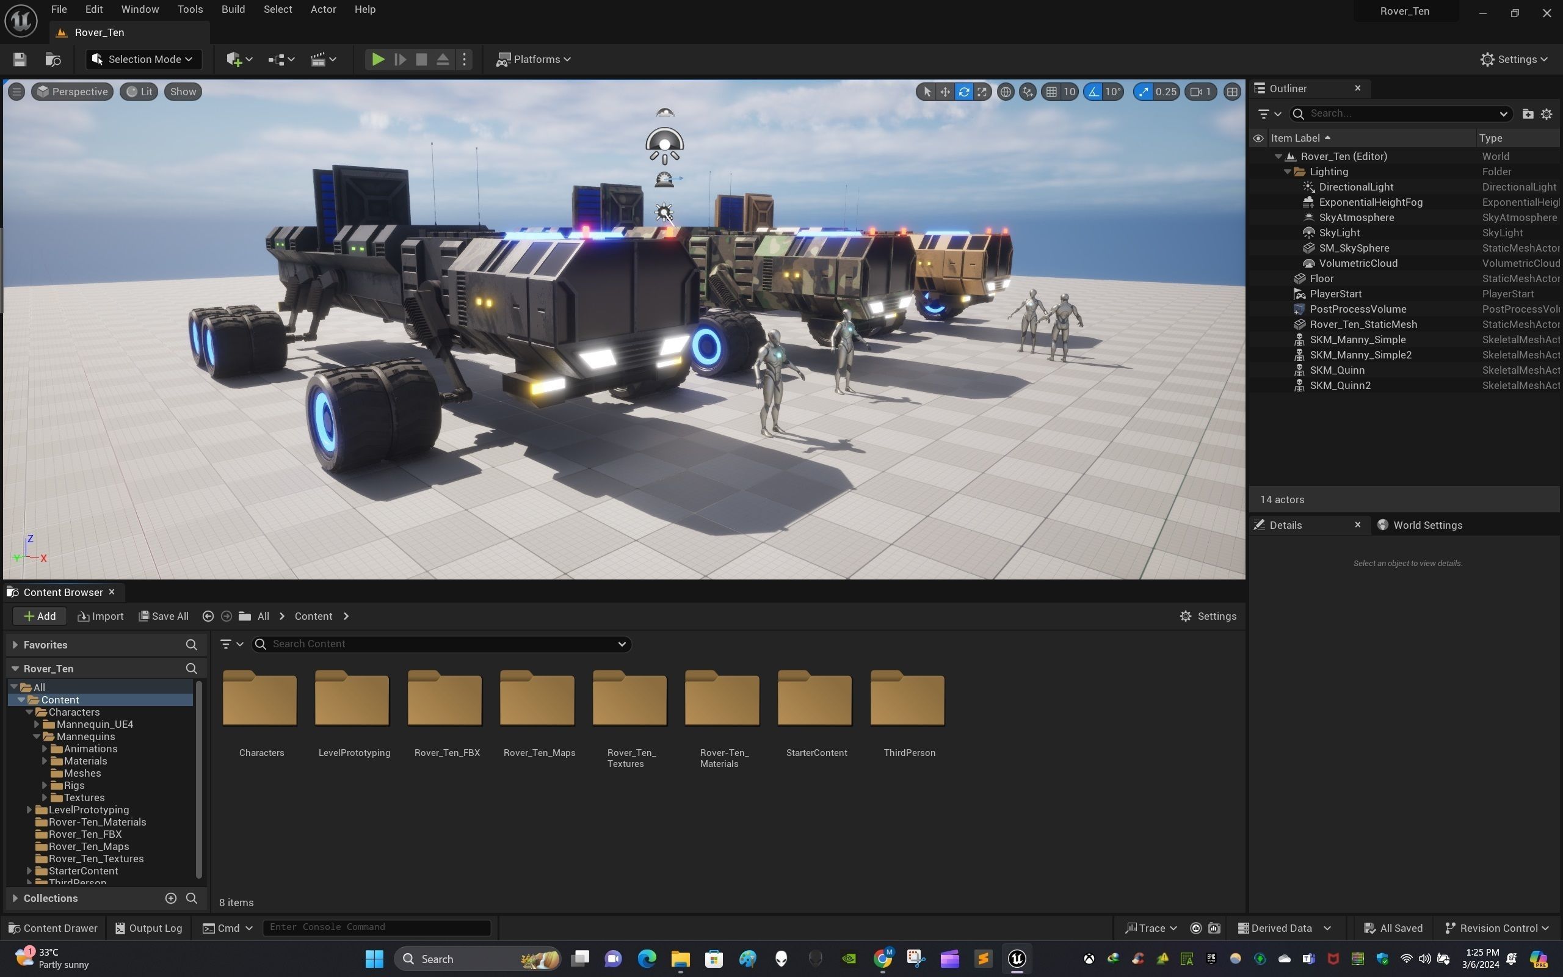Click the skip frame play button
Screen dimensions: 1563x977
point(400,59)
